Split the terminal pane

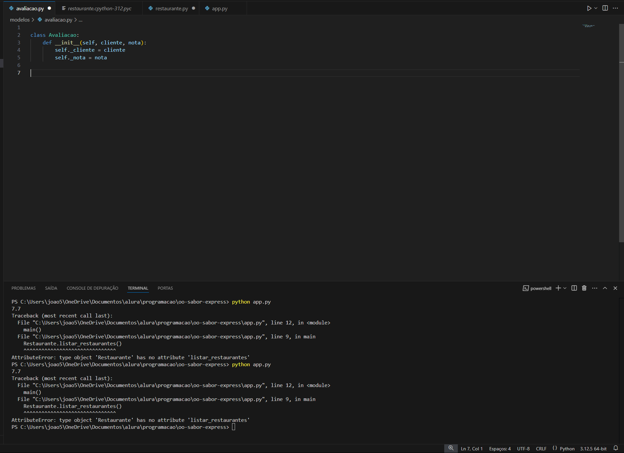[574, 288]
